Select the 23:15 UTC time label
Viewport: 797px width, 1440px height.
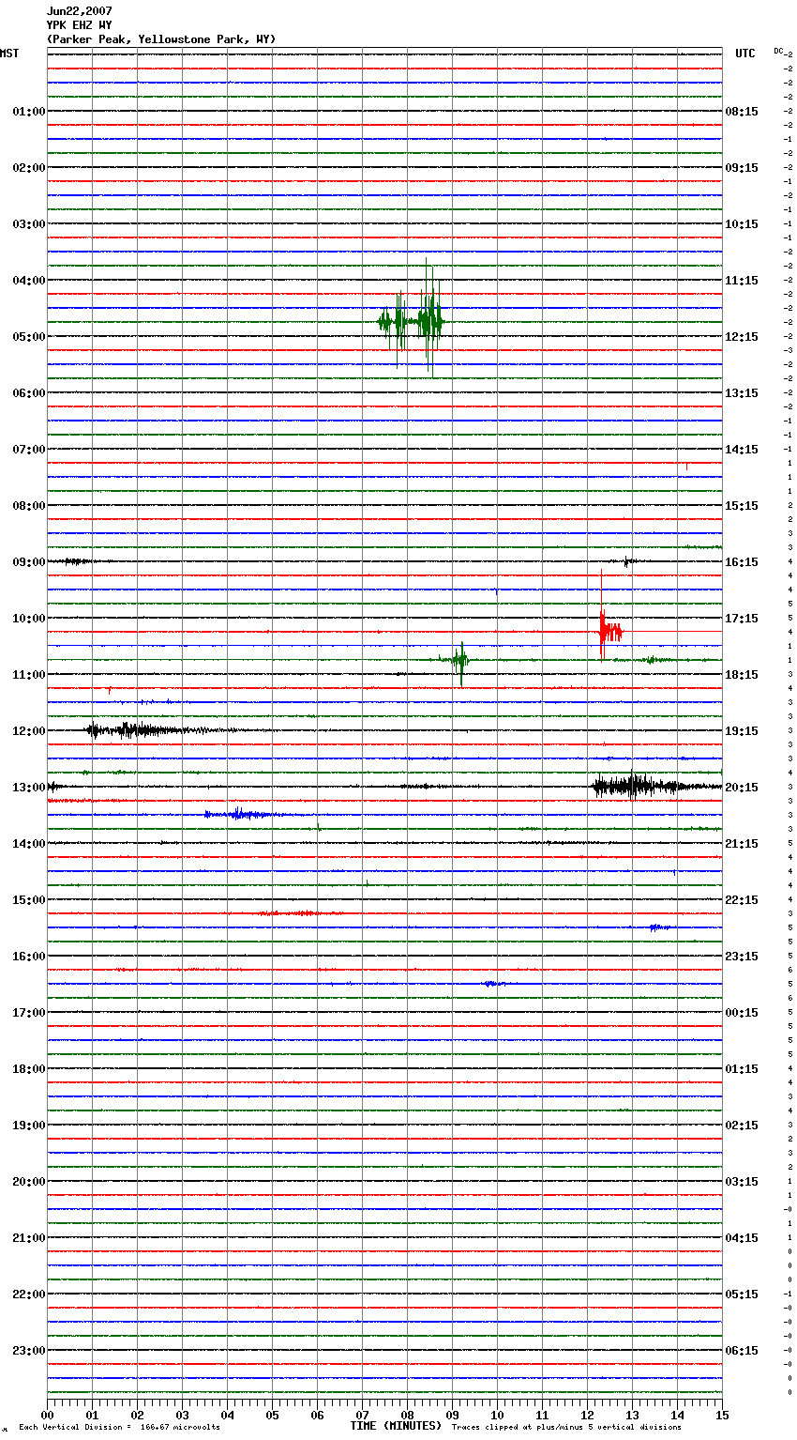pyautogui.click(x=742, y=957)
